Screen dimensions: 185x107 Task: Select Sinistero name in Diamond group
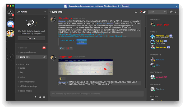point(160,89)
